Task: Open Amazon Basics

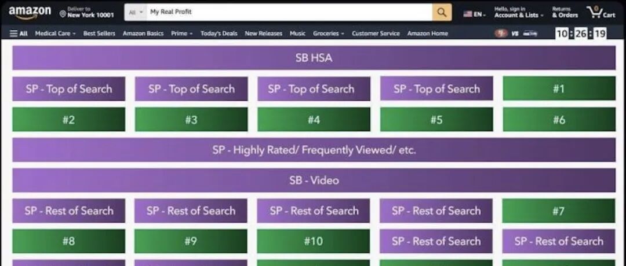Action: (x=143, y=34)
